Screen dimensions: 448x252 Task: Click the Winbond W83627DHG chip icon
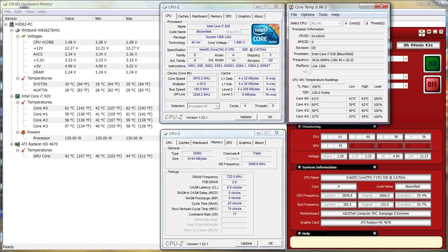coord(17,31)
